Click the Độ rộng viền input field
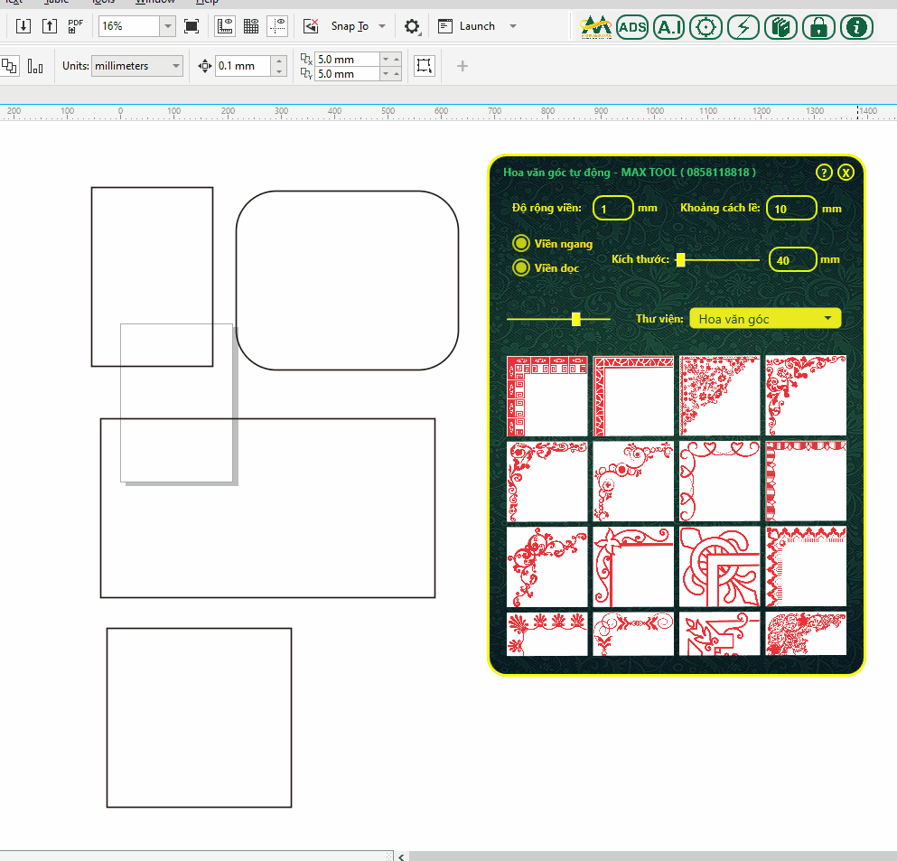Image resolution: width=897 pixels, height=861 pixels. click(612, 209)
